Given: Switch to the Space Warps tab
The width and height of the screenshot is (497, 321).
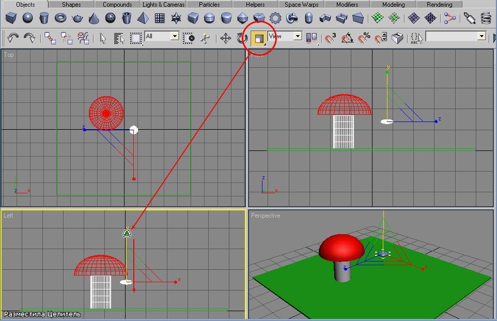Looking at the screenshot, I should pos(301,5).
